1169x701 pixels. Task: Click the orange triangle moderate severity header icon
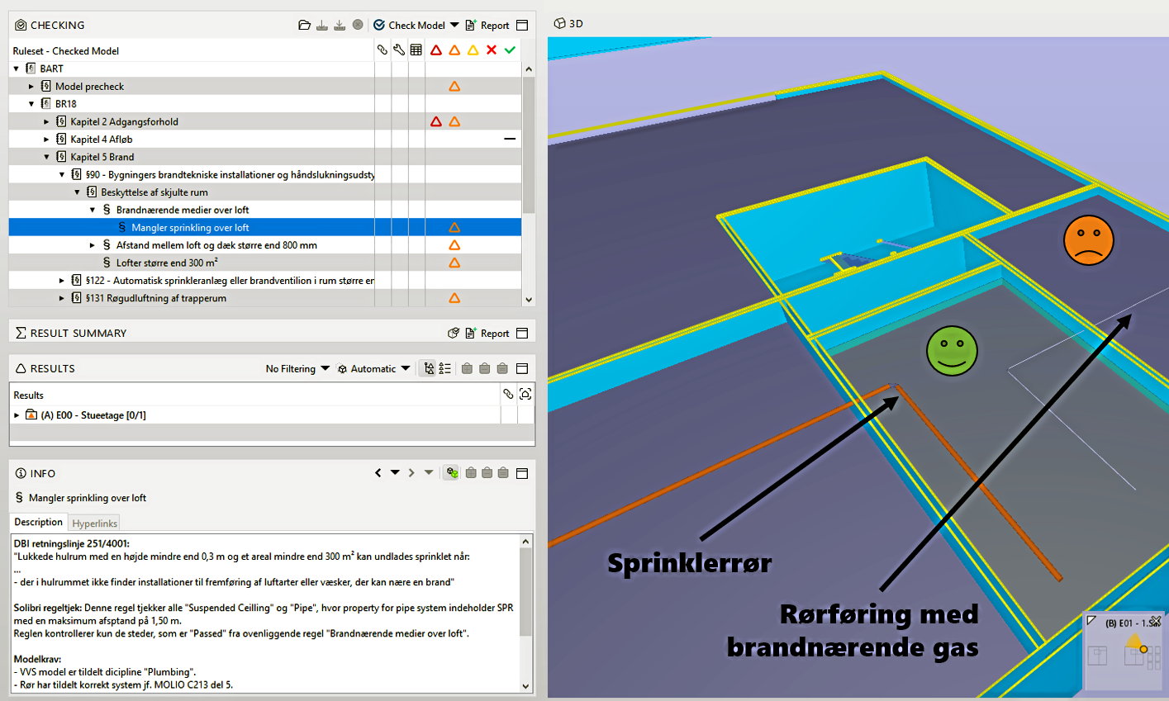pos(454,50)
